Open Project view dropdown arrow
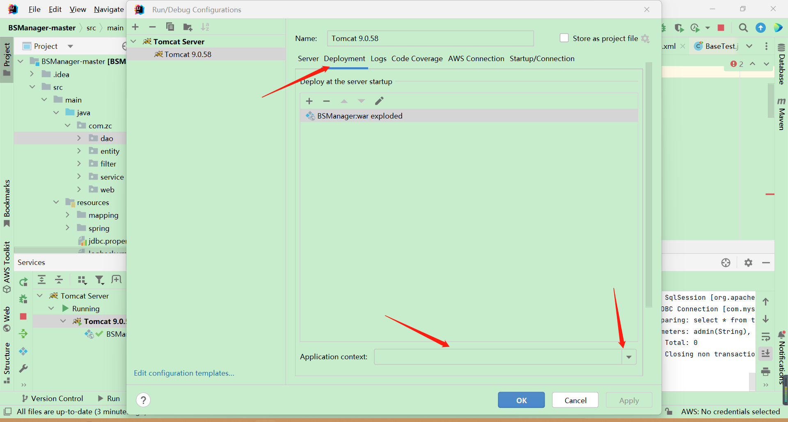The height and width of the screenshot is (422, 788). [x=70, y=46]
